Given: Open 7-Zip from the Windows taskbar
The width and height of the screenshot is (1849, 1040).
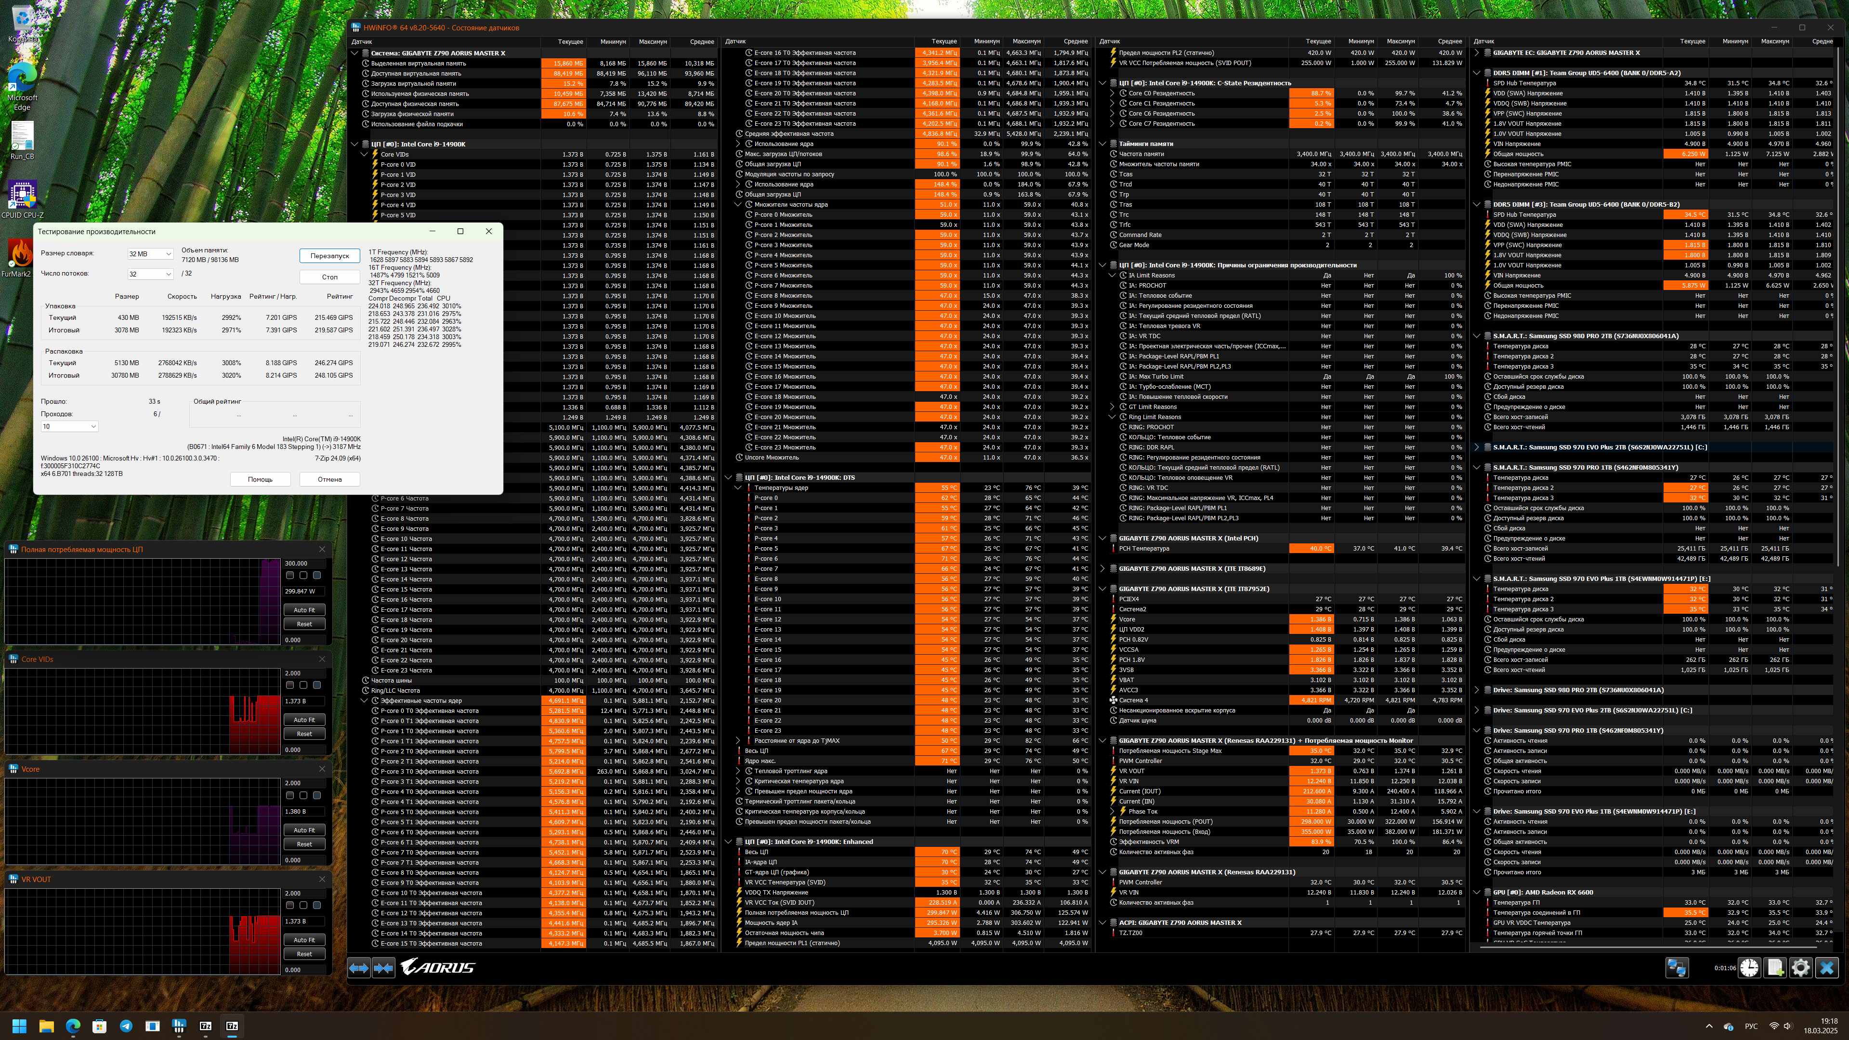Looking at the screenshot, I should pyautogui.click(x=205, y=1026).
